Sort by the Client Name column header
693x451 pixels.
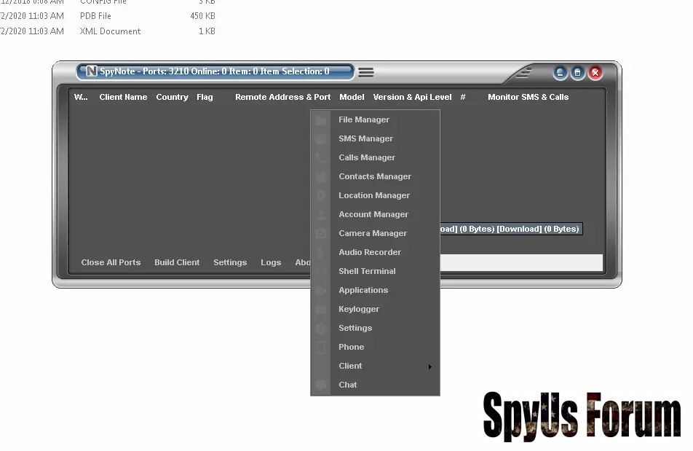[123, 98]
